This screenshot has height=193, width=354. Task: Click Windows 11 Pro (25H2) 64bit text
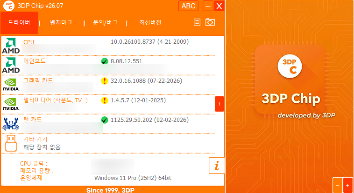coord(133,178)
